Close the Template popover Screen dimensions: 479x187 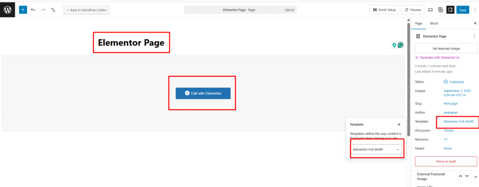tap(399, 125)
